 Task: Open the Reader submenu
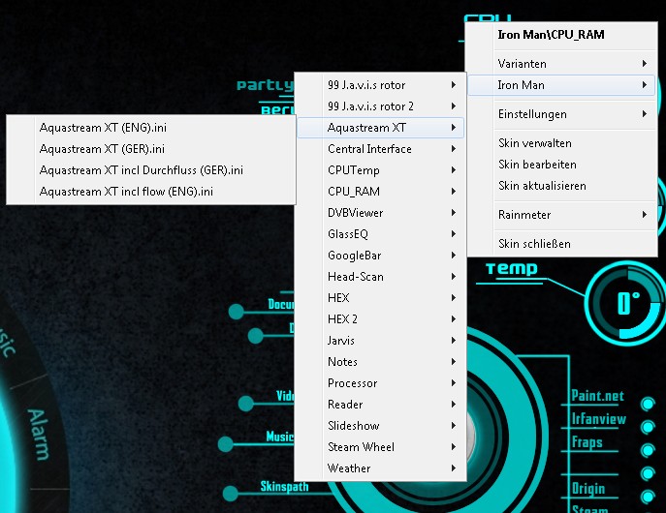point(381,405)
